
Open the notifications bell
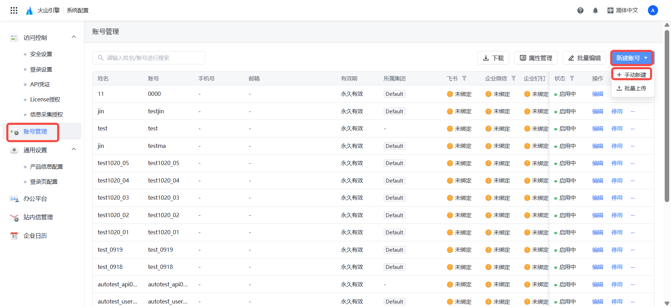595,10
